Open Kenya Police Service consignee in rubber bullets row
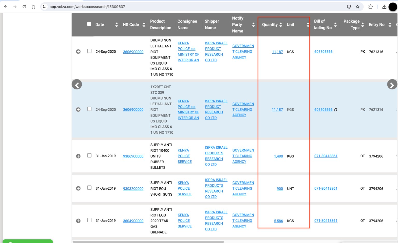 (x=184, y=156)
